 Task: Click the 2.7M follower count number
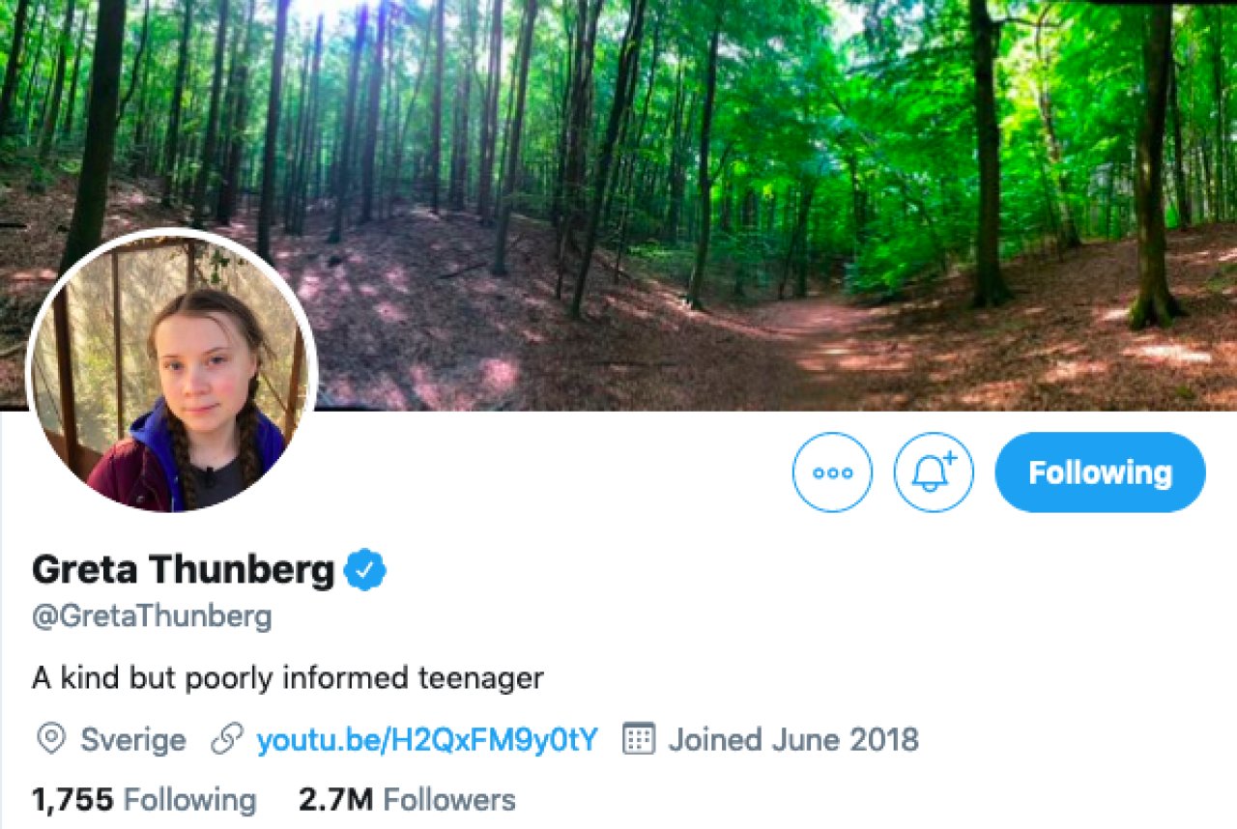coord(335,800)
